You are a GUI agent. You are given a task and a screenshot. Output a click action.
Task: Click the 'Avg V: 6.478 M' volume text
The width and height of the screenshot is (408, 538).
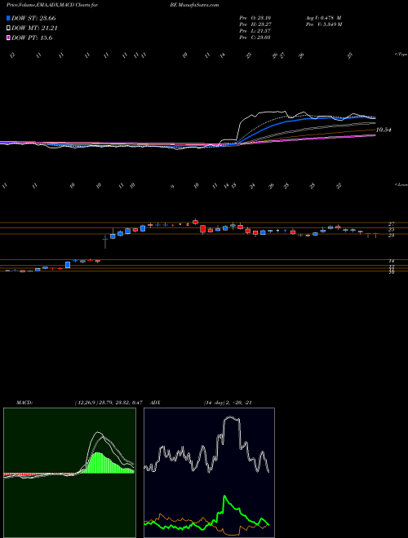coord(323,17)
